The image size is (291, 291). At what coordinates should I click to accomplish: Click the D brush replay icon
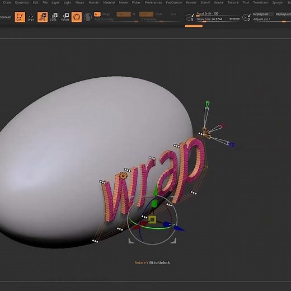click(246, 17)
